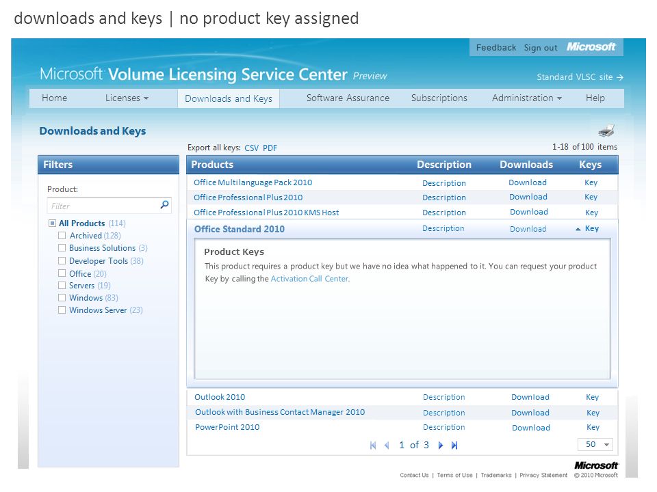Click the filter search magnifier icon

[x=164, y=204]
